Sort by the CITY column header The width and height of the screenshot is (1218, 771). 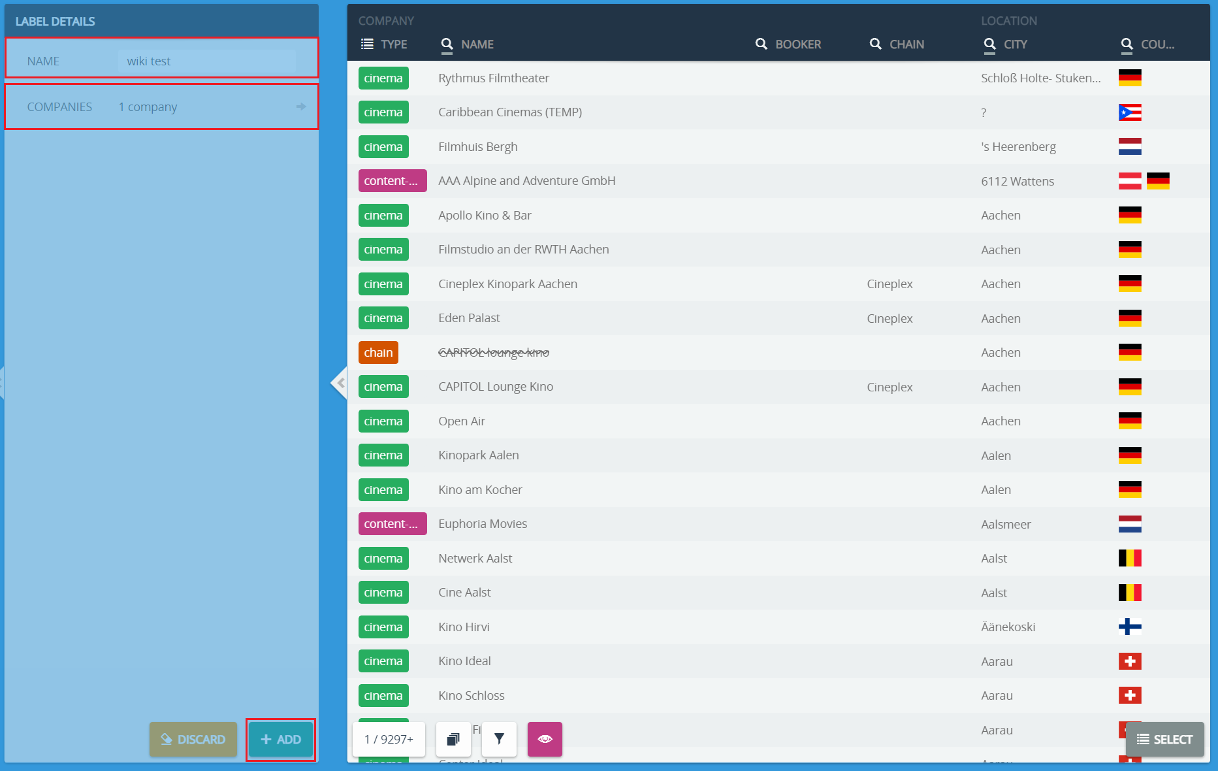point(1016,44)
